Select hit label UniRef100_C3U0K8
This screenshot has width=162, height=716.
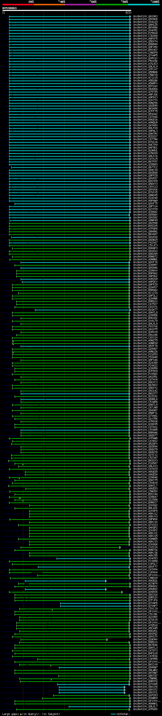tap(145, 36)
